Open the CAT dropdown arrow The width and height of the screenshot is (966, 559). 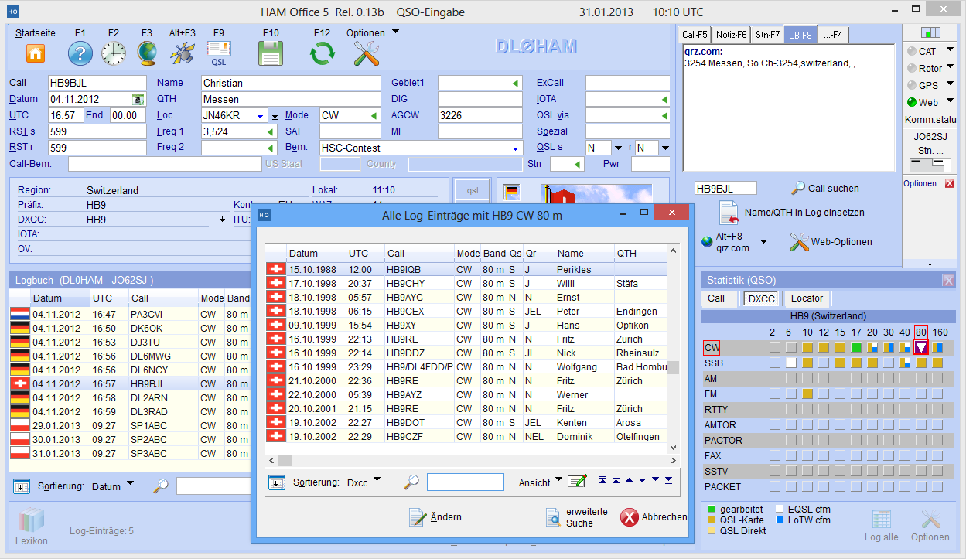pyautogui.click(x=950, y=51)
